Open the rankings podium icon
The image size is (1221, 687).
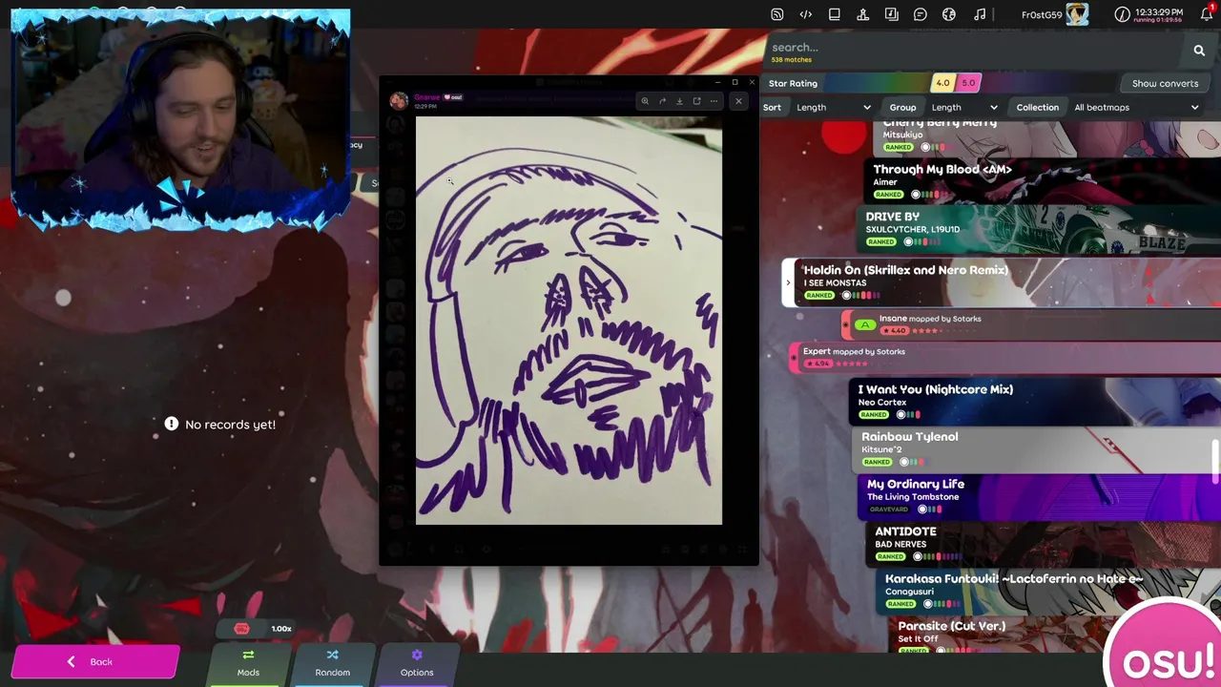[863, 14]
